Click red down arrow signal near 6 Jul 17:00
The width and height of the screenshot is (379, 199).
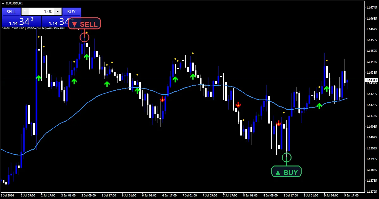click(162, 99)
